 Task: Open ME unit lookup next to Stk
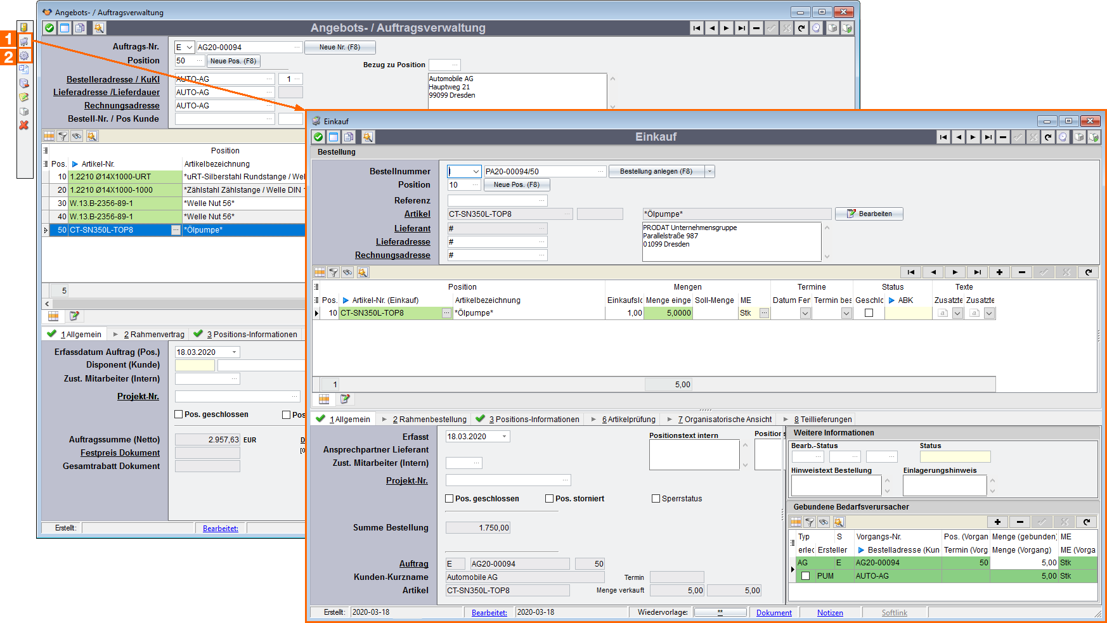click(x=765, y=313)
